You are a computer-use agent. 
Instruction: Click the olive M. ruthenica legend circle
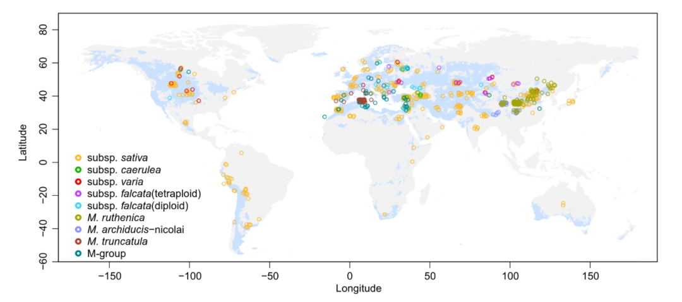pyautogui.click(x=78, y=217)
